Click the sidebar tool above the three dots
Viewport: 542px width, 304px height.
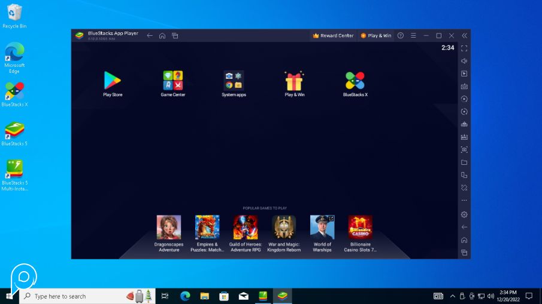click(x=464, y=188)
